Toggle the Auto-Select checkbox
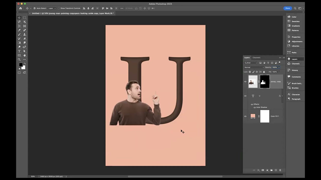The height and width of the screenshot is (180, 321). click(x=35, y=8)
